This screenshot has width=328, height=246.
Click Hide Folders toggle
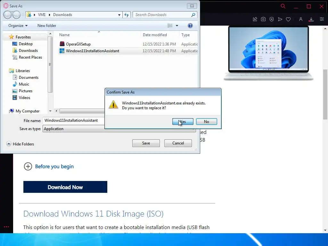20,144
